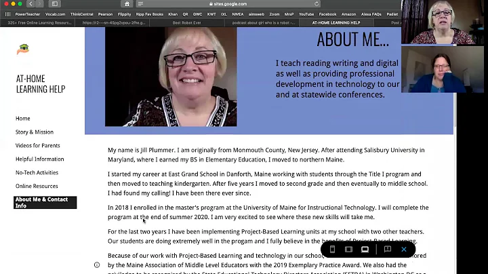Open Online Resources page
488x274 pixels.
click(37, 186)
